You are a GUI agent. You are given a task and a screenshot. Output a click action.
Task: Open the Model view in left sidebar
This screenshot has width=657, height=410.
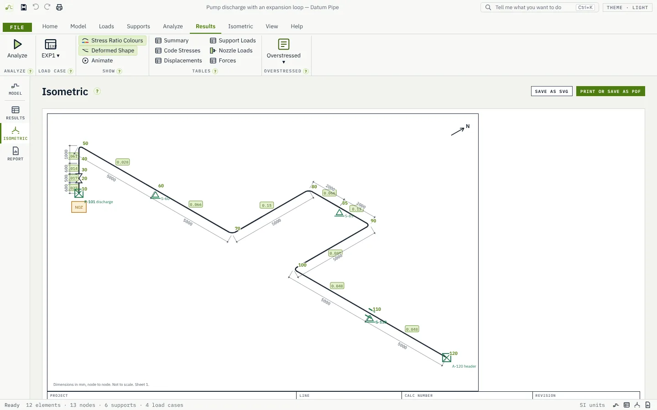pyautogui.click(x=15, y=89)
